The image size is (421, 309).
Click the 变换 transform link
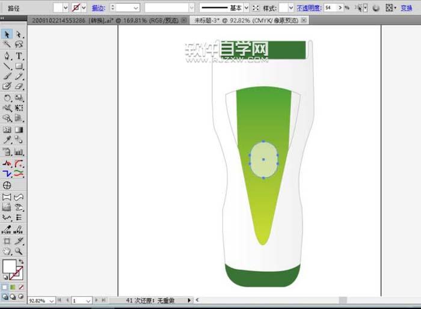[x=407, y=8]
